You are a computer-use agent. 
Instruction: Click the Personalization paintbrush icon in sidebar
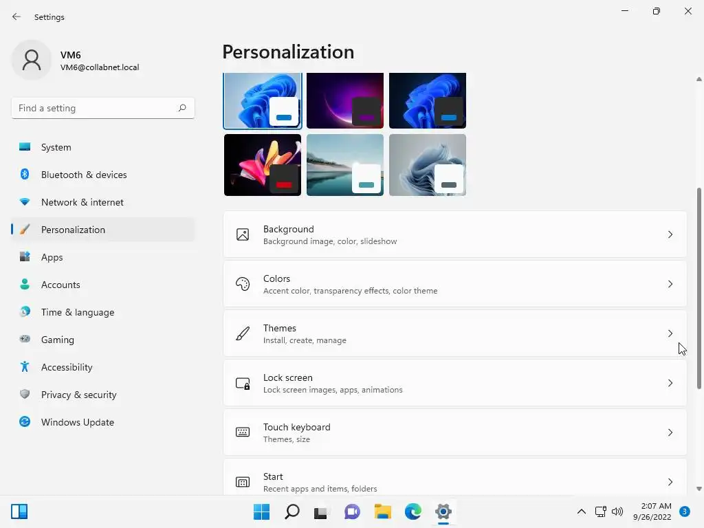(25, 230)
